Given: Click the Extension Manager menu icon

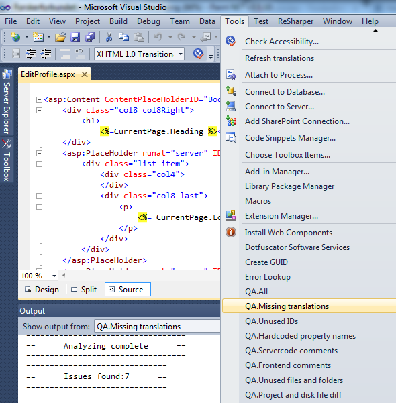Looking at the screenshot, I should coord(231,215).
